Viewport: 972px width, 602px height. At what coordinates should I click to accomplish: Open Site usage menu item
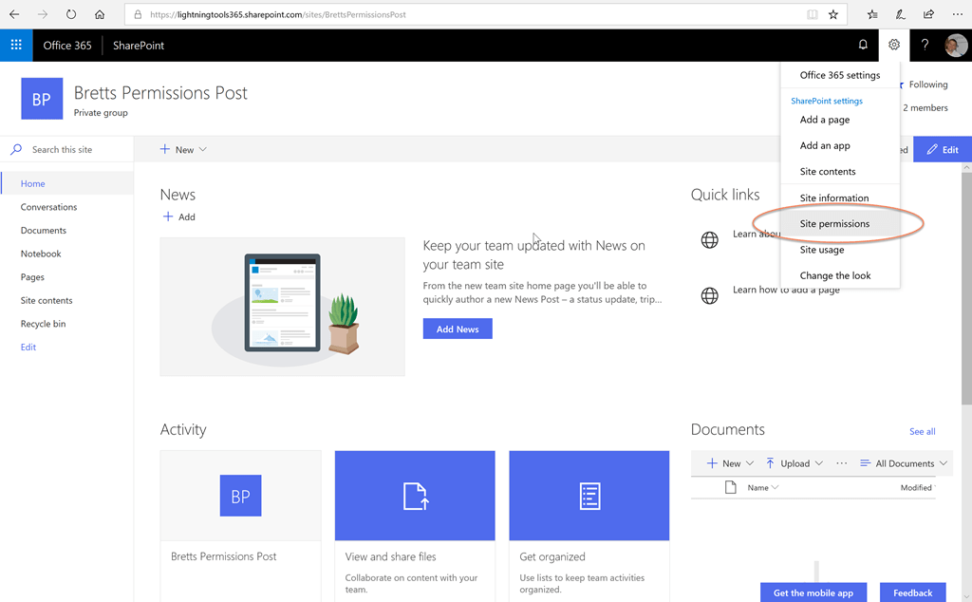tap(840, 250)
